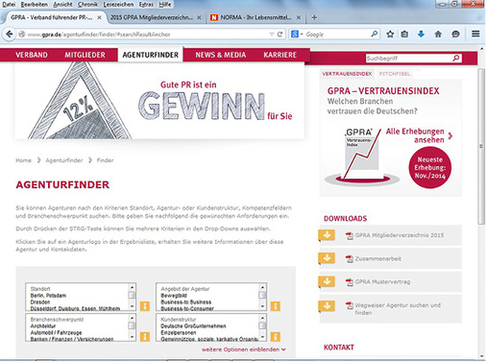Select Automobil / Fahrzeuge in Branchenschwerpunkt list
The image size is (486, 362).
(56, 333)
